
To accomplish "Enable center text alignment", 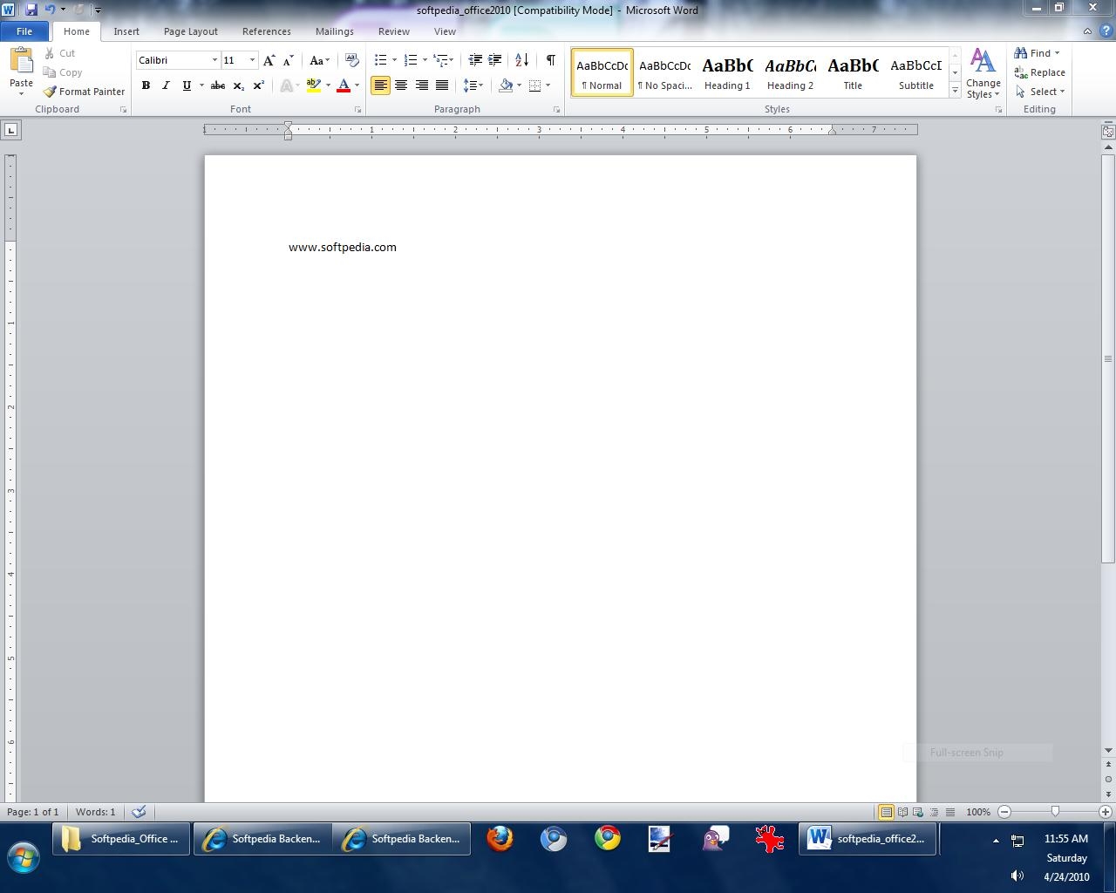I will click(401, 85).
